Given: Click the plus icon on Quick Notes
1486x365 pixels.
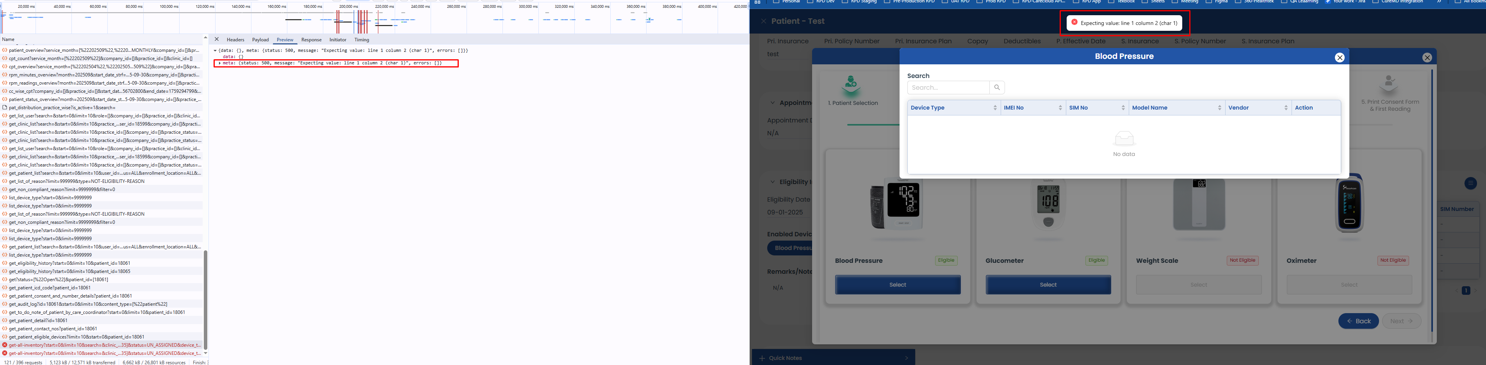Looking at the screenshot, I should tap(762, 358).
